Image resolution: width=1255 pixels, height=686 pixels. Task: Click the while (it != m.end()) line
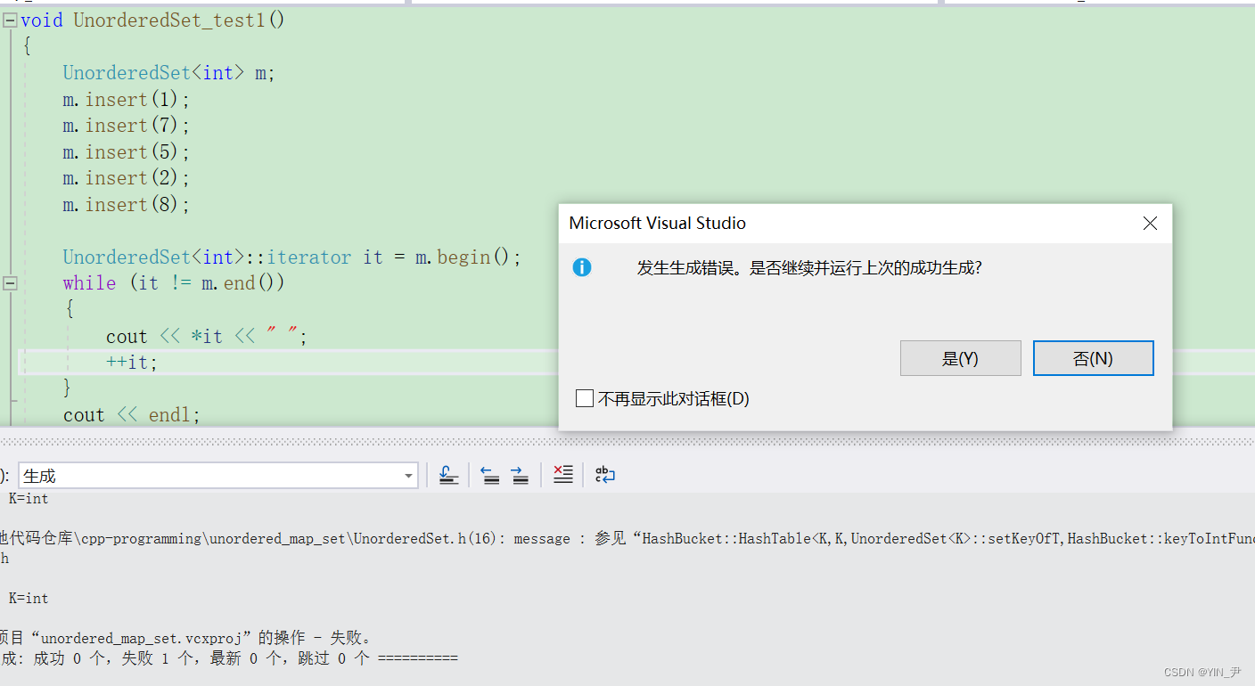pyautogui.click(x=174, y=283)
